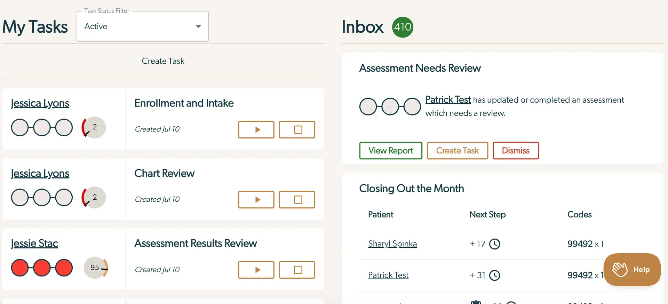Open the Patrick Test link in the notification text
This screenshot has height=304, width=668.
[x=448, y=100]
